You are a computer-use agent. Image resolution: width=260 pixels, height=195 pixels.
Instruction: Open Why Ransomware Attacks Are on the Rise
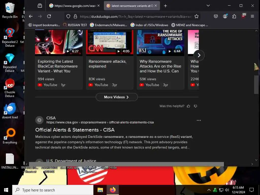[x=160, y=66]
